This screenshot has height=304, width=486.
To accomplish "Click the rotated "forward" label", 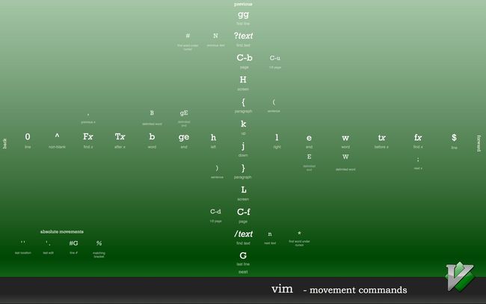I will pos(479,144).
